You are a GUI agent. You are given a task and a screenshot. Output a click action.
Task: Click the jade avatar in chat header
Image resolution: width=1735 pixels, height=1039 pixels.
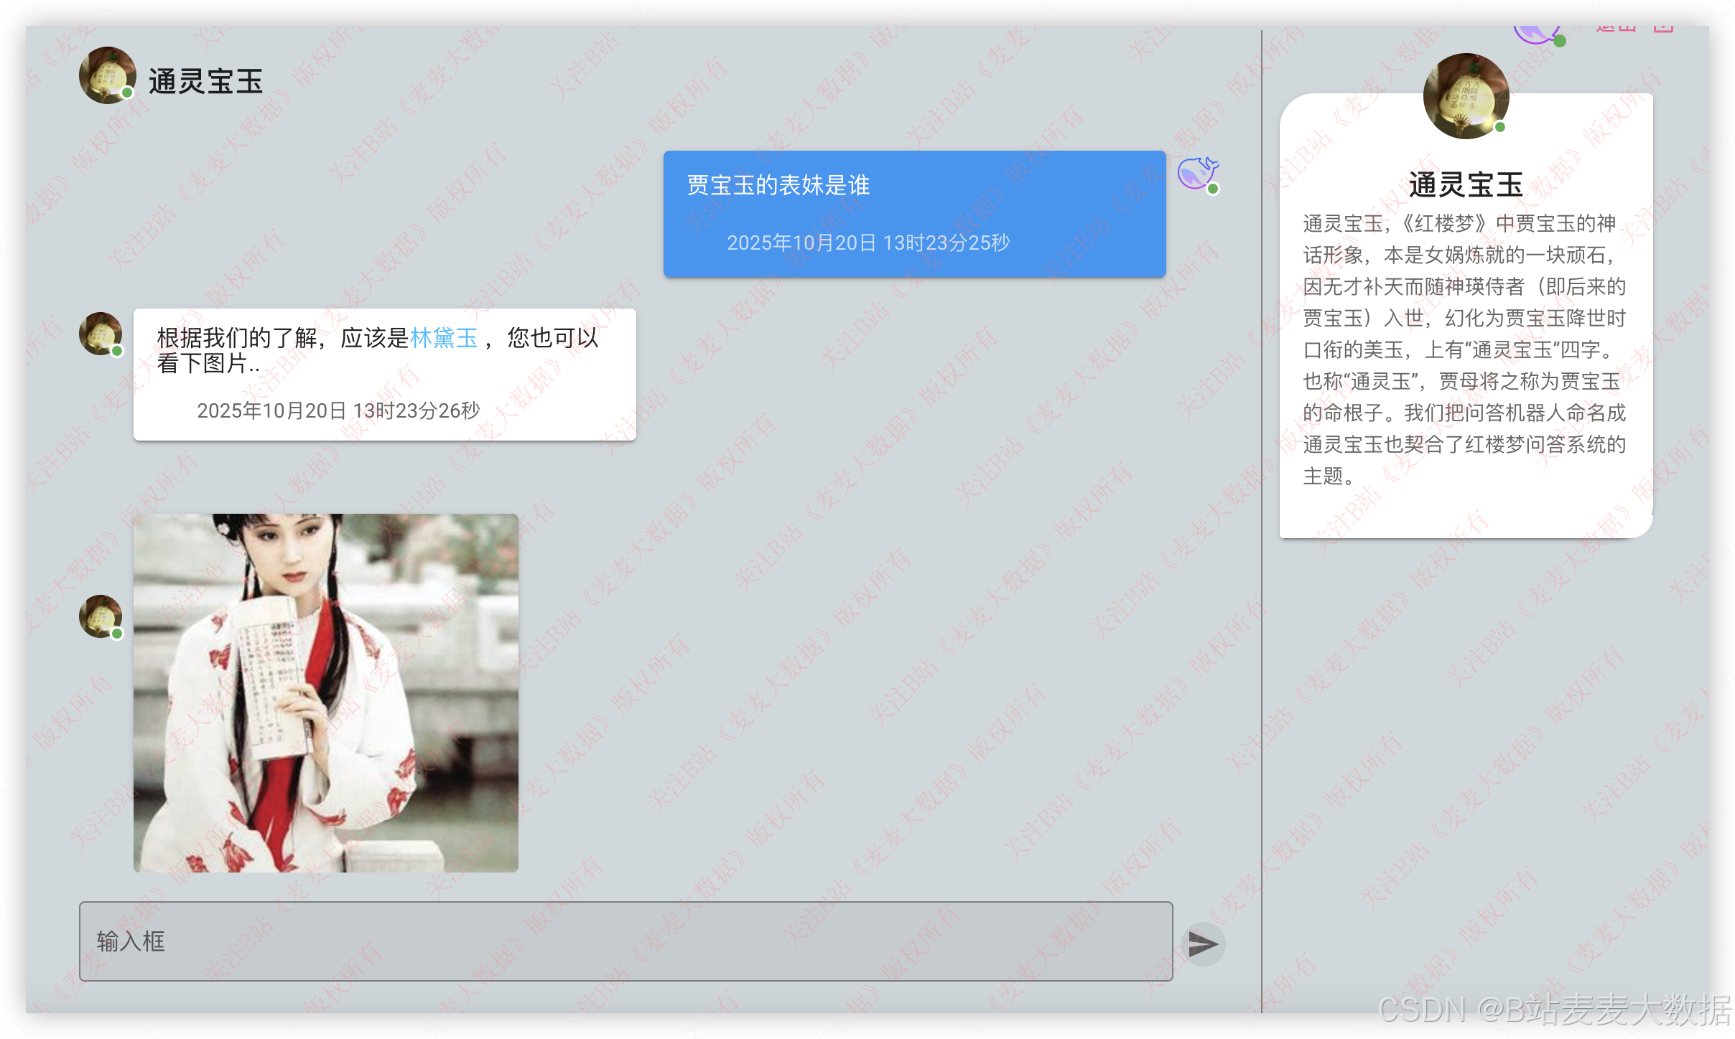pyautogui.click(x=107, y=75)
